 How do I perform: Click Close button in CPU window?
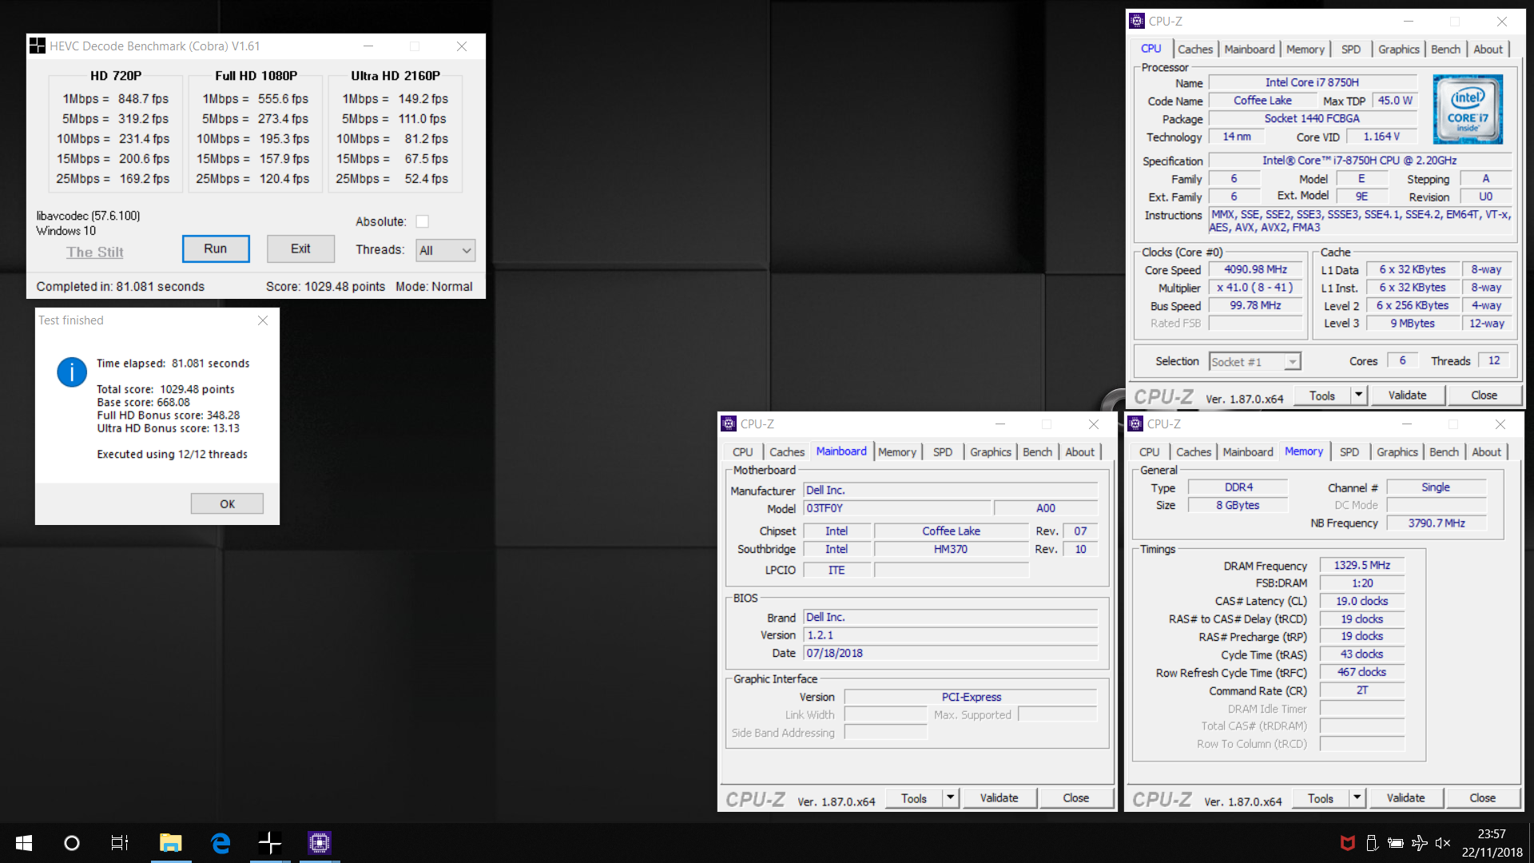pos(1484,395)
